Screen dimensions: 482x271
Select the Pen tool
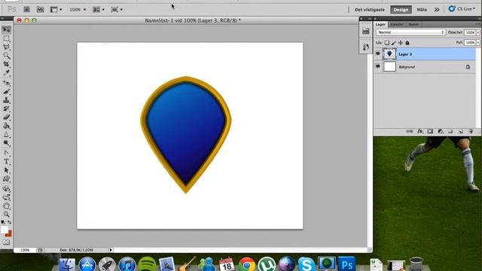[7, 153]
